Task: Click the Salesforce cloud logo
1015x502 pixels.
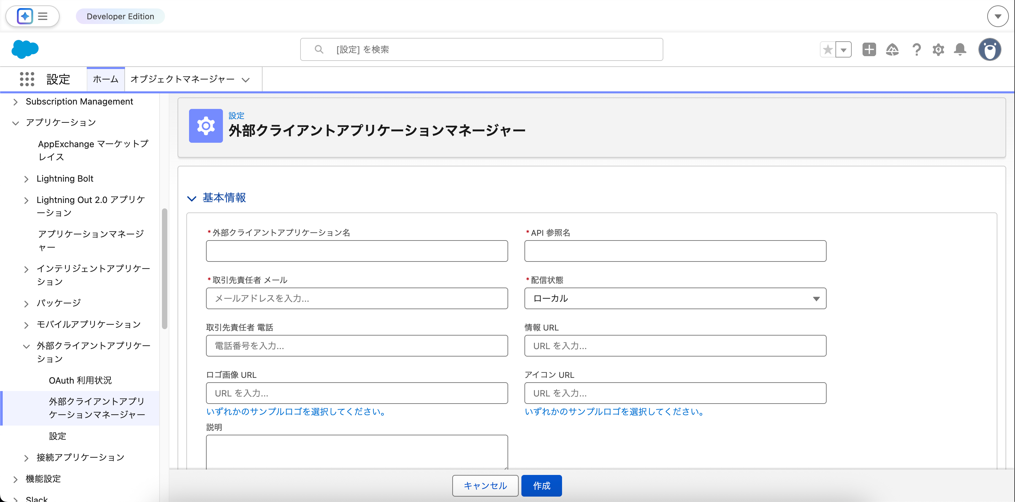Action: coord(25,49)
